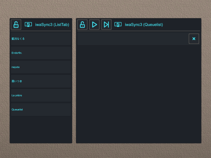This screenshot has width=211, height=158.
Task: Select the fourth playlist ending in いつき
Action: coord(41,81)
